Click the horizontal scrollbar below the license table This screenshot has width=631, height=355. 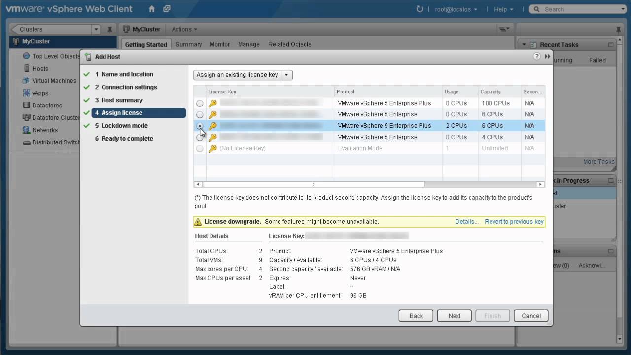pos(314,184)
